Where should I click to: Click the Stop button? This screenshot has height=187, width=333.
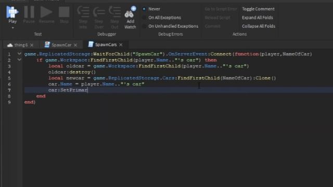(64, 15)
